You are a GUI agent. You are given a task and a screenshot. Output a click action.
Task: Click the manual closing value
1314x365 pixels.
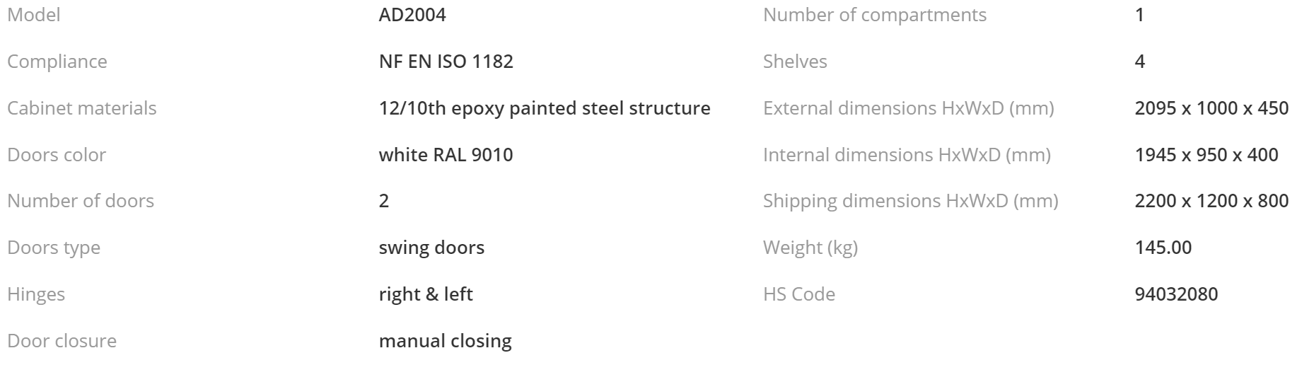click(446, 341)
